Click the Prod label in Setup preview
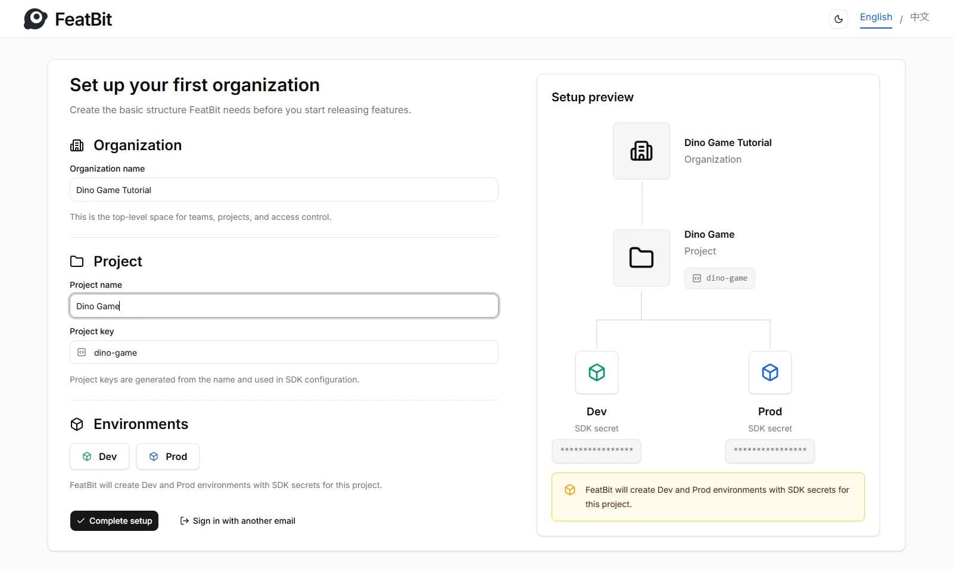This screenshot has width=953, height=572. (x=770, y=412)
